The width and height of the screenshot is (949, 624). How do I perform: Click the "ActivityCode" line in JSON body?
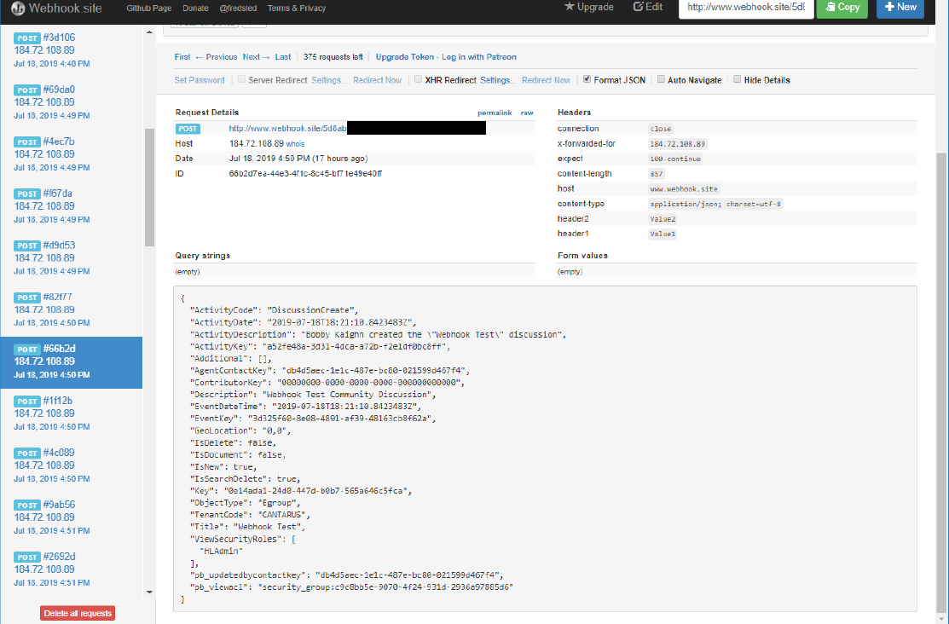click(x=275, y=310)
